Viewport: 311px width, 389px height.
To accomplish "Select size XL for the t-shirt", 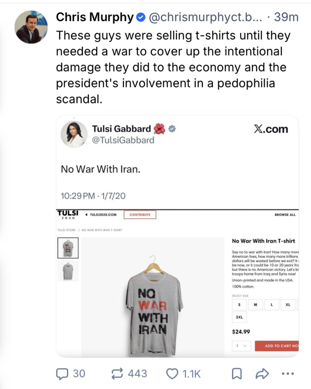I will coord(288,305).
